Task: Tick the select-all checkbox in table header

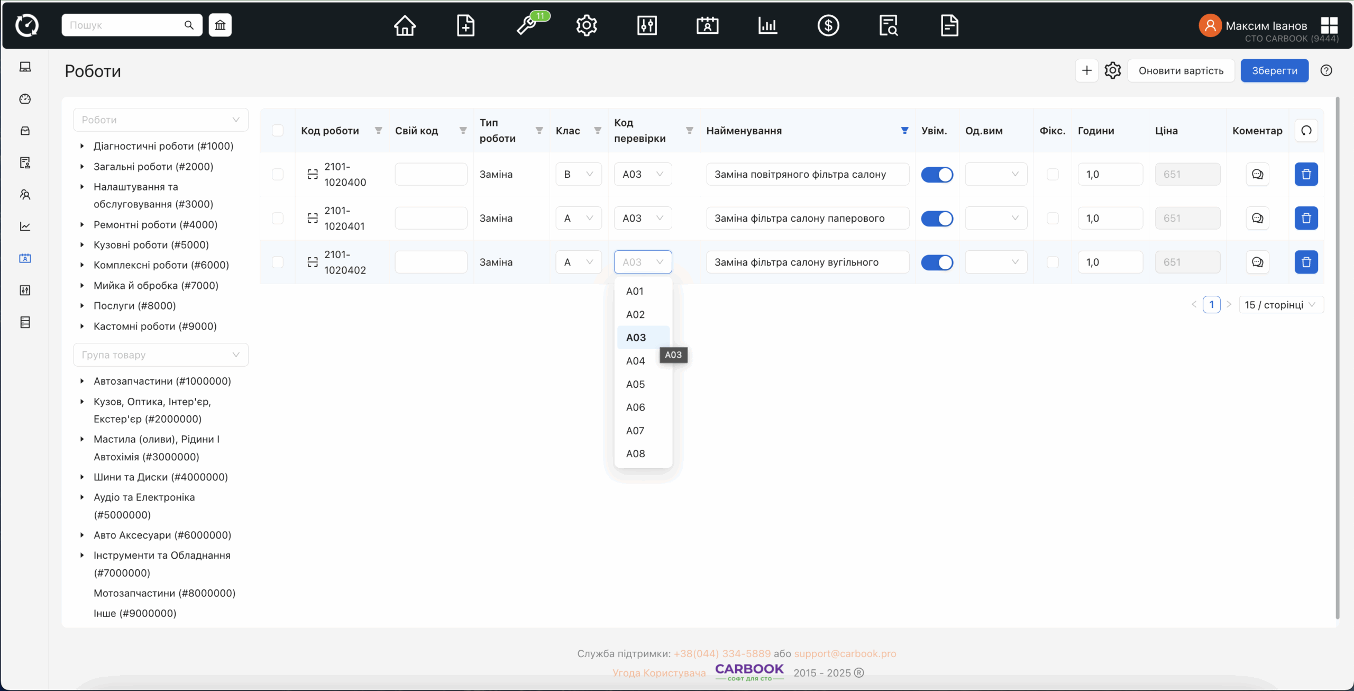Action: point(278,130)
